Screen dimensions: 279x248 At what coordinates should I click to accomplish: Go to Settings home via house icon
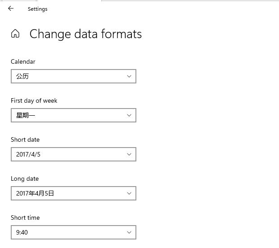(x=15, y=34)
